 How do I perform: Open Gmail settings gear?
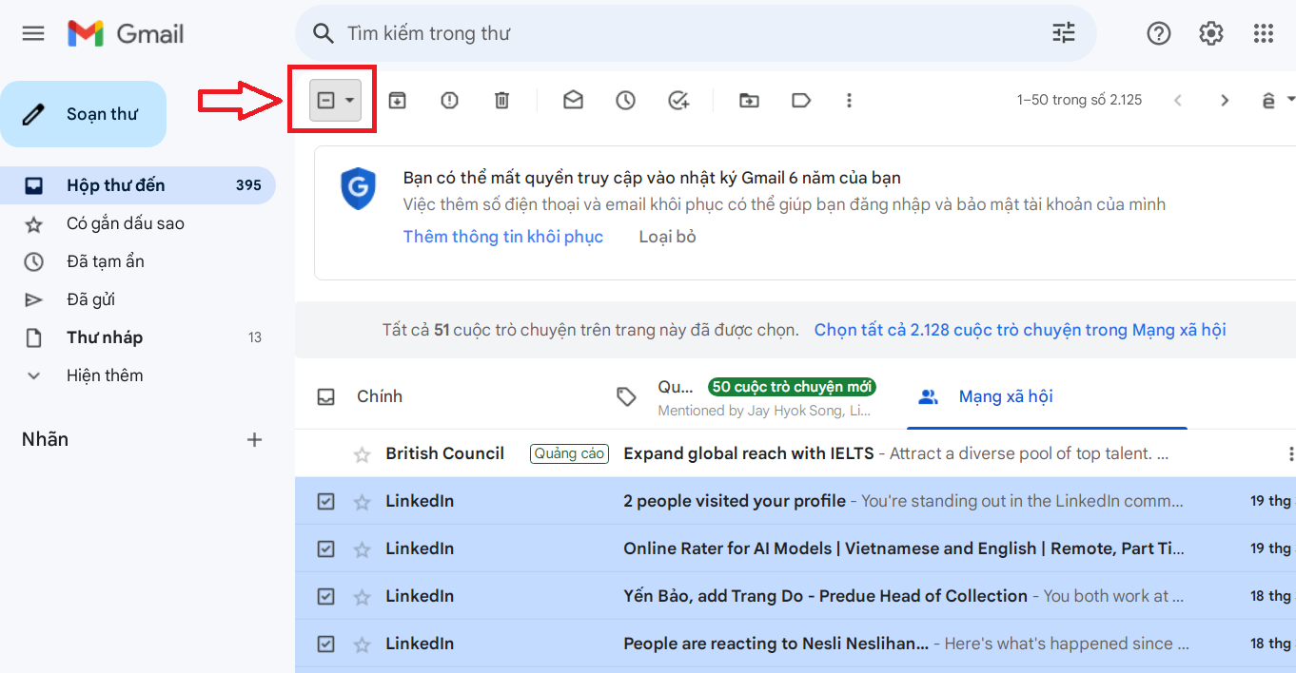point(1210,33)
